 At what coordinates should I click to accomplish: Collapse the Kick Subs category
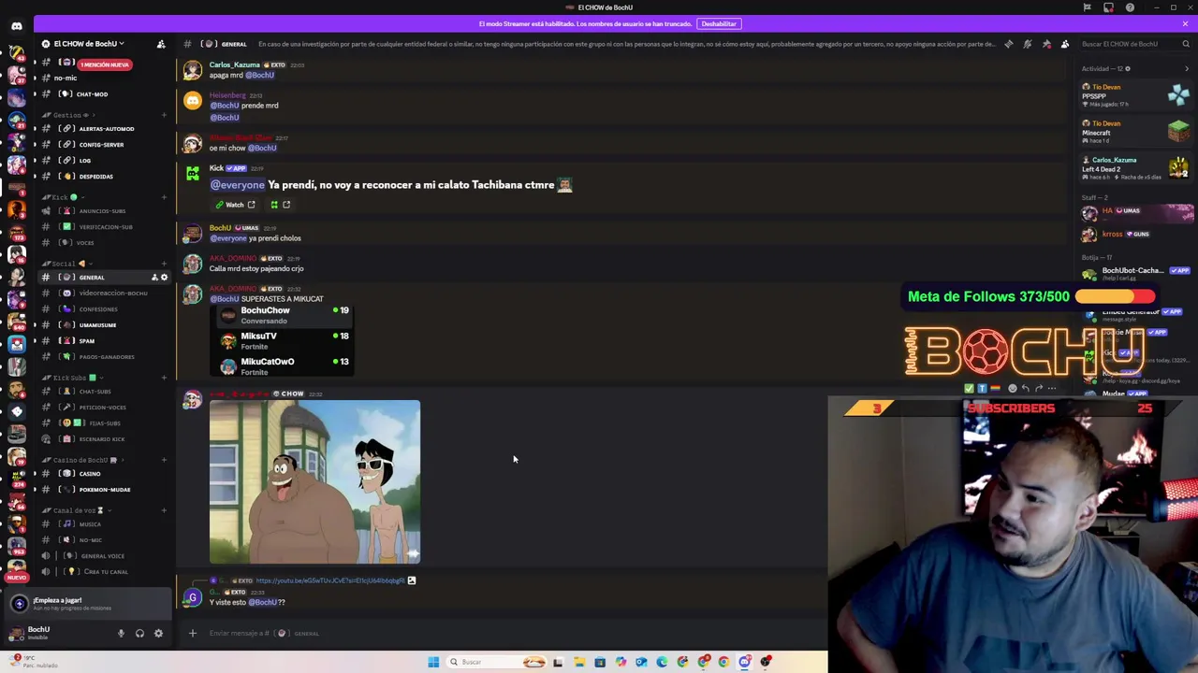(x=72, y=378)
